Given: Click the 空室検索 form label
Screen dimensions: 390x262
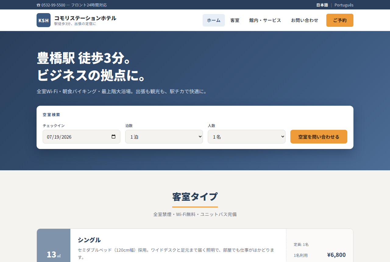Looking at the screenshot, I should [51, 115].
